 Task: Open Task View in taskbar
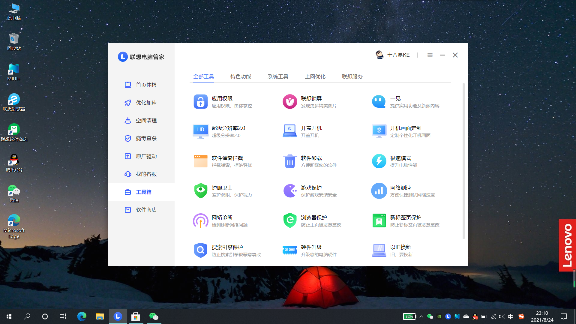pos(63,316)
